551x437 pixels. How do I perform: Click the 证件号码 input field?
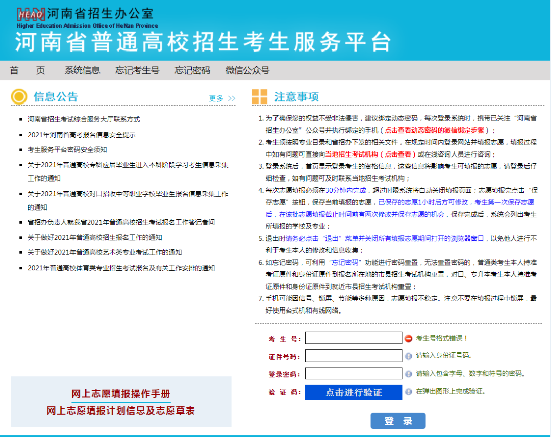[x=353, y=356]
